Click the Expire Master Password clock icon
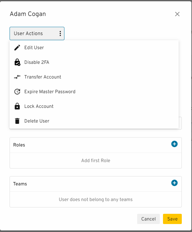The height and width of the screenshot is (232, 192). [17, 92]
